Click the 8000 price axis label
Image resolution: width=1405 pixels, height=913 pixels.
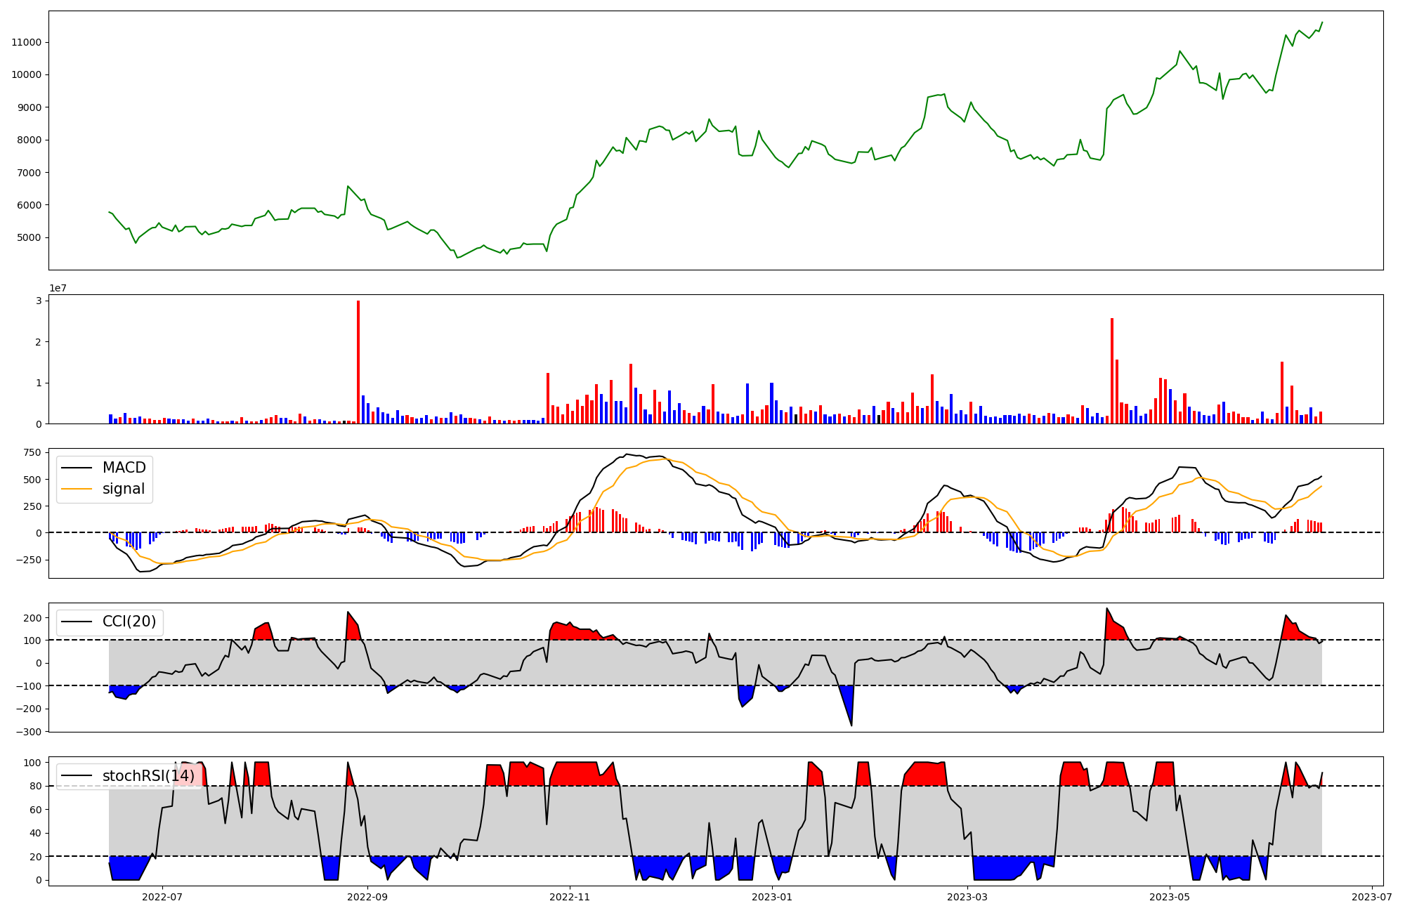[30, 140]
